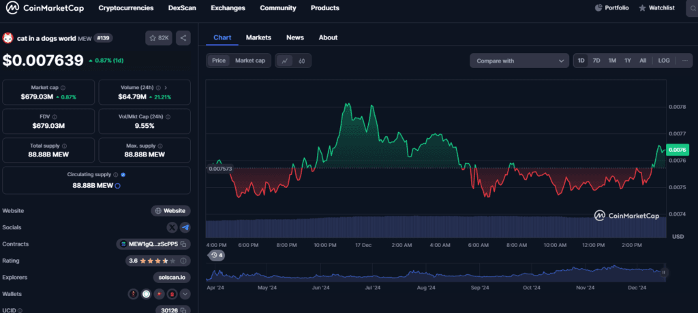Open chart more options ellipsis menu
Image resolution: width=698 pixels, height=313 pixels.
click(684, 61)
